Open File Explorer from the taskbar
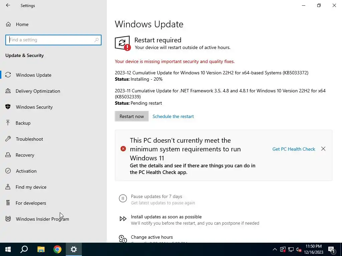The image size is (342, 256). click(x=41, y=249)
